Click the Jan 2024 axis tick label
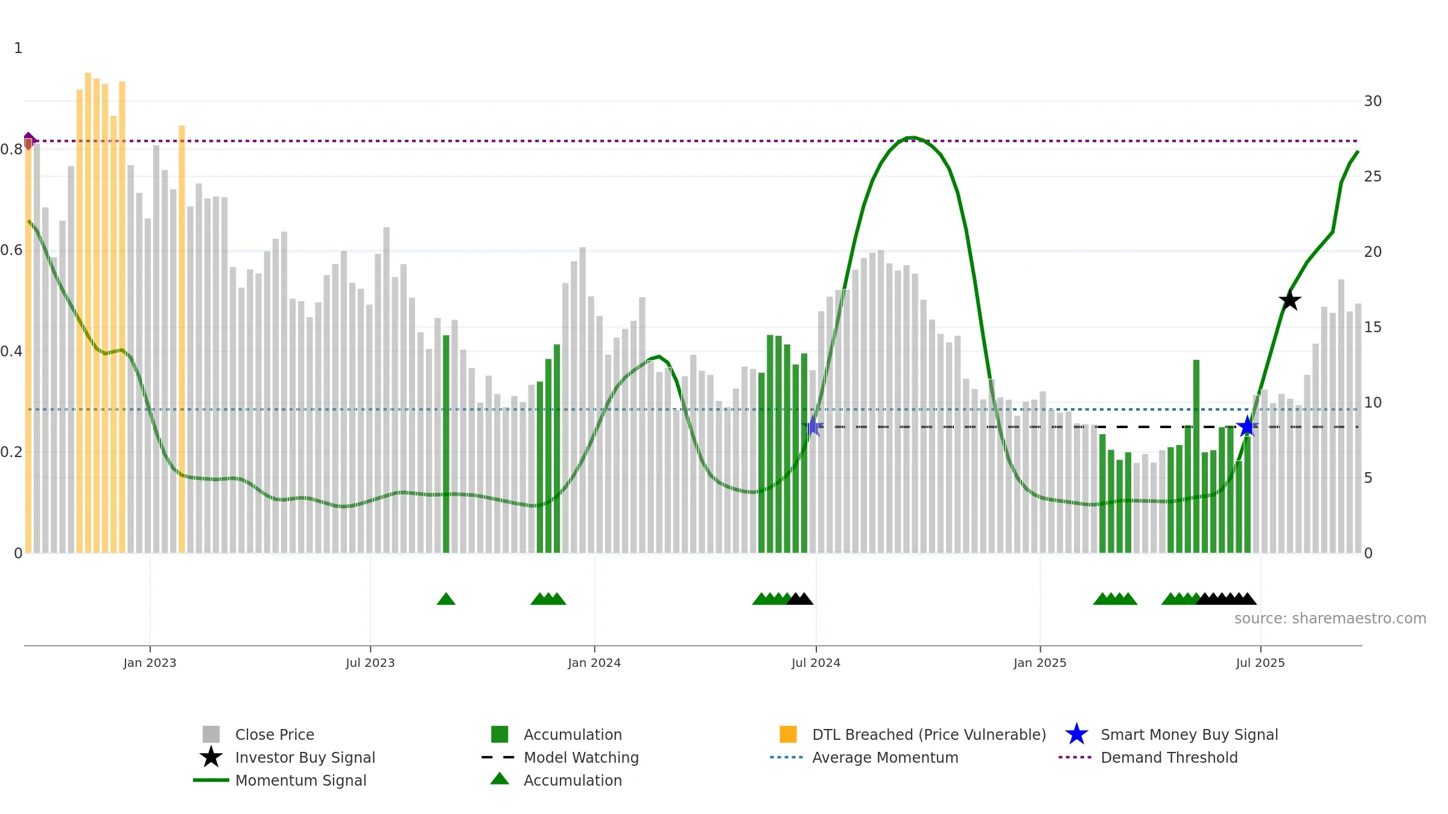Image resolution: width=1448 pixels, height=814 pixels. pos(594,663)
